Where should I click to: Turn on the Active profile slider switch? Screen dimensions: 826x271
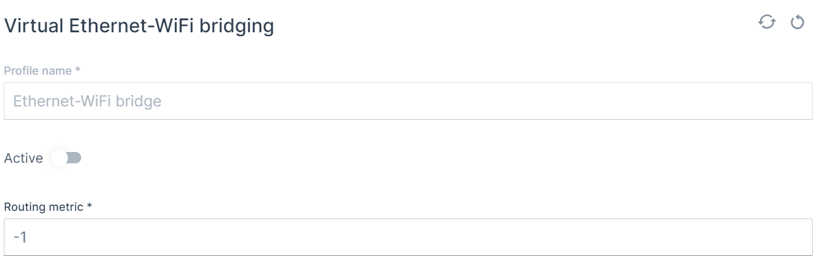tap(67, 158)
